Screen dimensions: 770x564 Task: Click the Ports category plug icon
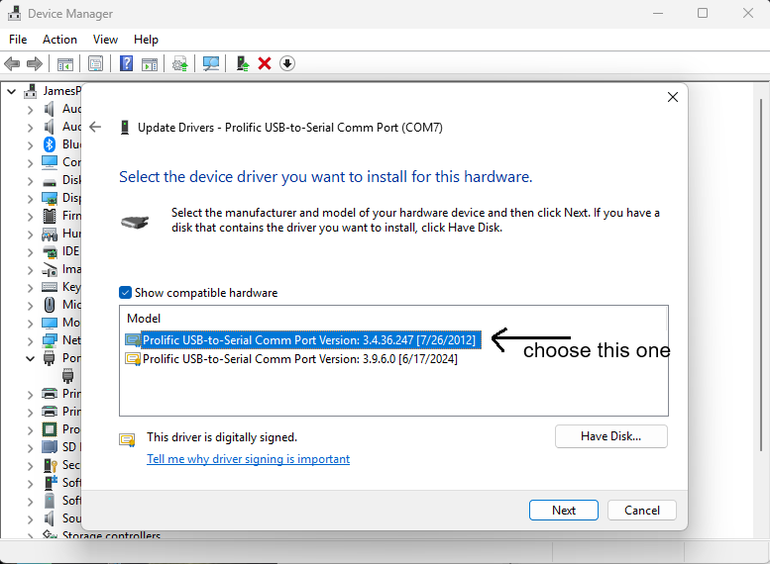(50, 358)
